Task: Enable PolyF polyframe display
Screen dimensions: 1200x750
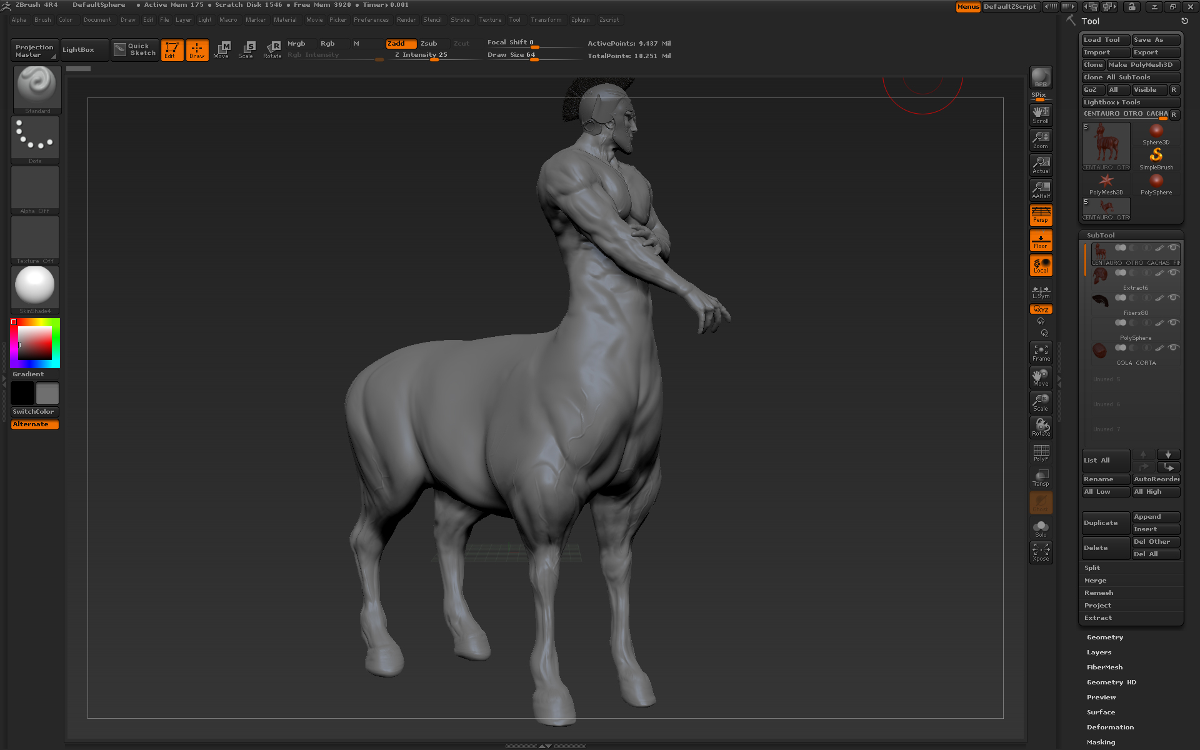Action: [x=1041, y=452]
